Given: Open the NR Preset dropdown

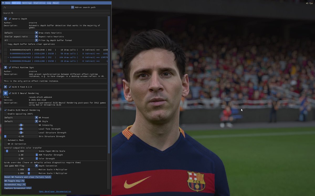Looking at the screenshot, I should click(21, 118).
